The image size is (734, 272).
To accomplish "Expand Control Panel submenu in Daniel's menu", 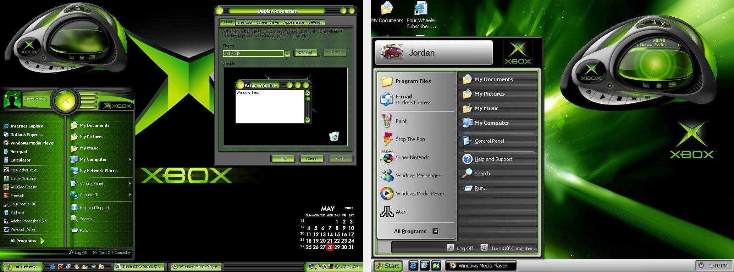I will coord(130,183).
